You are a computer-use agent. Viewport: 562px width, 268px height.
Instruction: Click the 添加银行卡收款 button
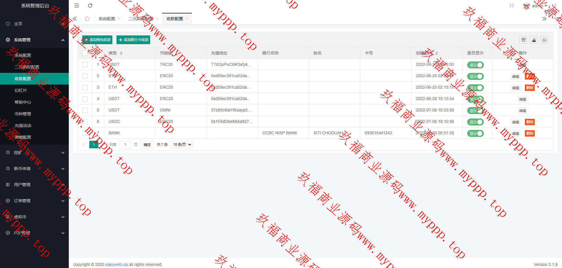coord(133,40)
